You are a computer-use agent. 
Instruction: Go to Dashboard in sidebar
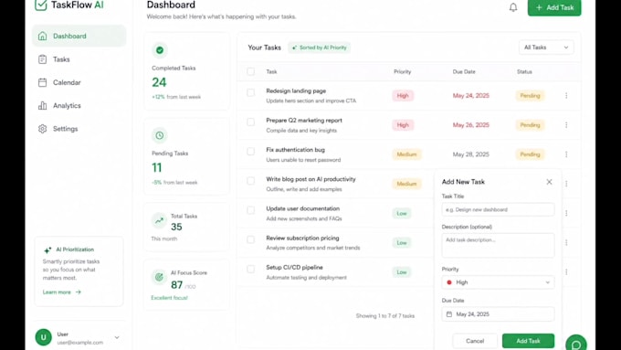79,36
